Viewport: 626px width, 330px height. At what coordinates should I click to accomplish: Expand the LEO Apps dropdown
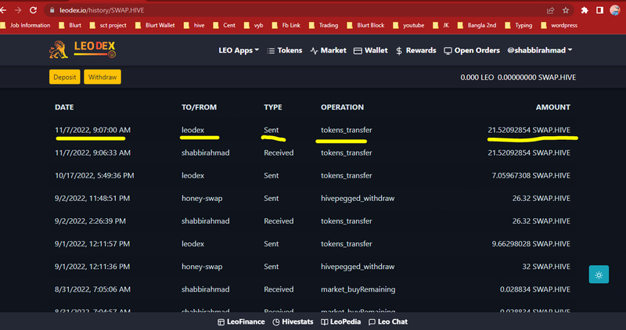pos(239,50)
